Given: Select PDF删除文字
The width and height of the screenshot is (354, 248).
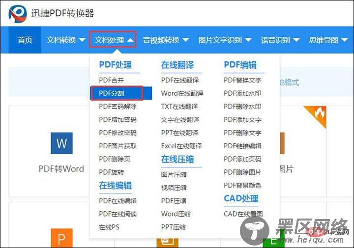Looking at the screenshot, I should click(242, 133).
